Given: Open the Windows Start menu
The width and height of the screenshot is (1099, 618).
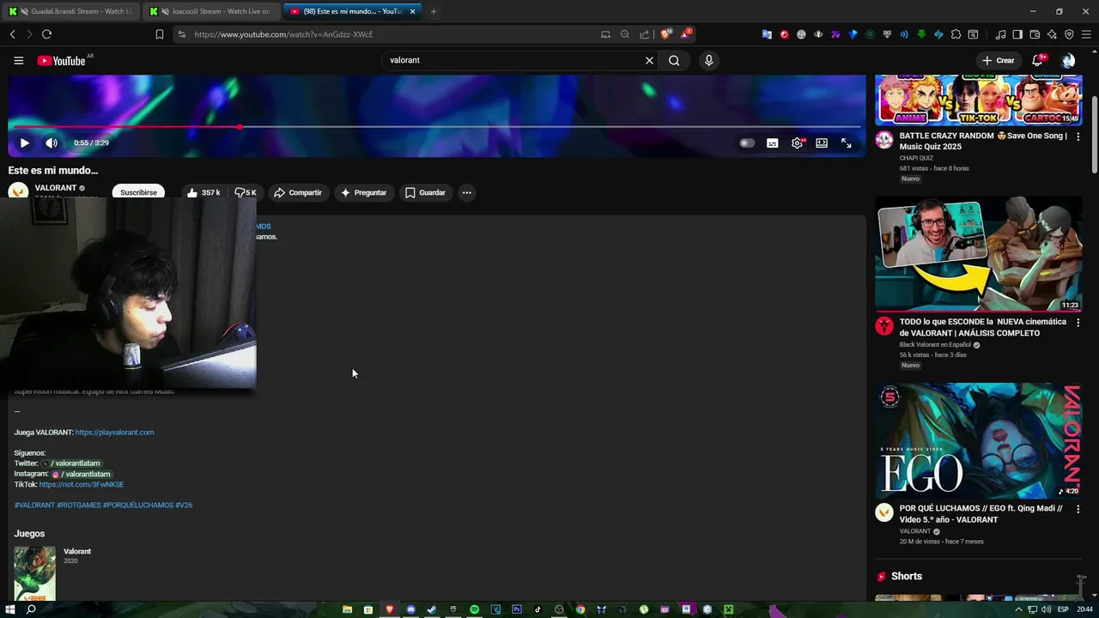Looking at the screenshot, I should click(x=11, y=609).
